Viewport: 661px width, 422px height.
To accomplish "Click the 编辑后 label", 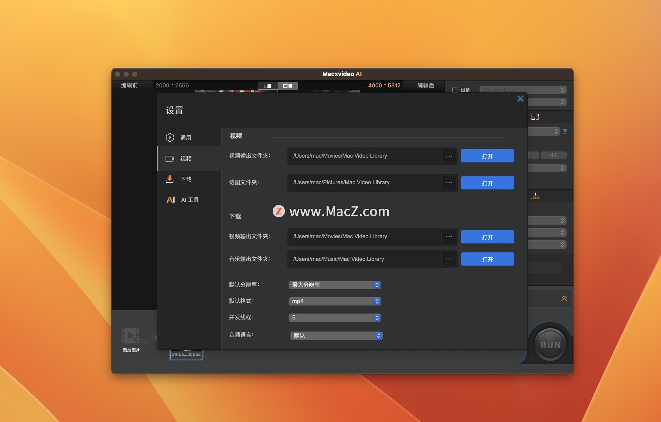I will 426,86.
